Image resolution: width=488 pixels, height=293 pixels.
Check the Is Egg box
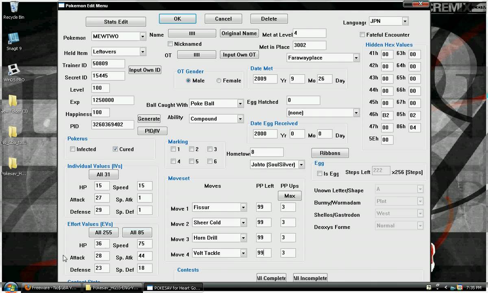320,173
